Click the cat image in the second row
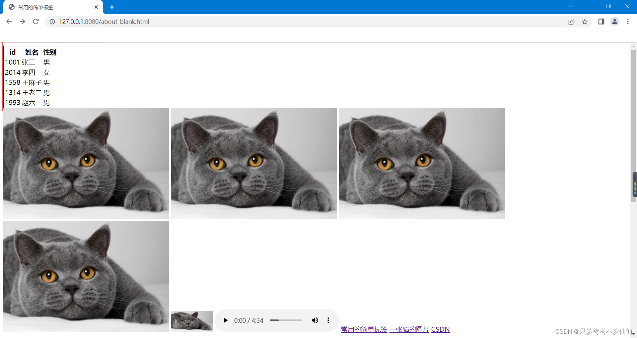The height and width of the screenshot is (338, 637). click(86, 276)
